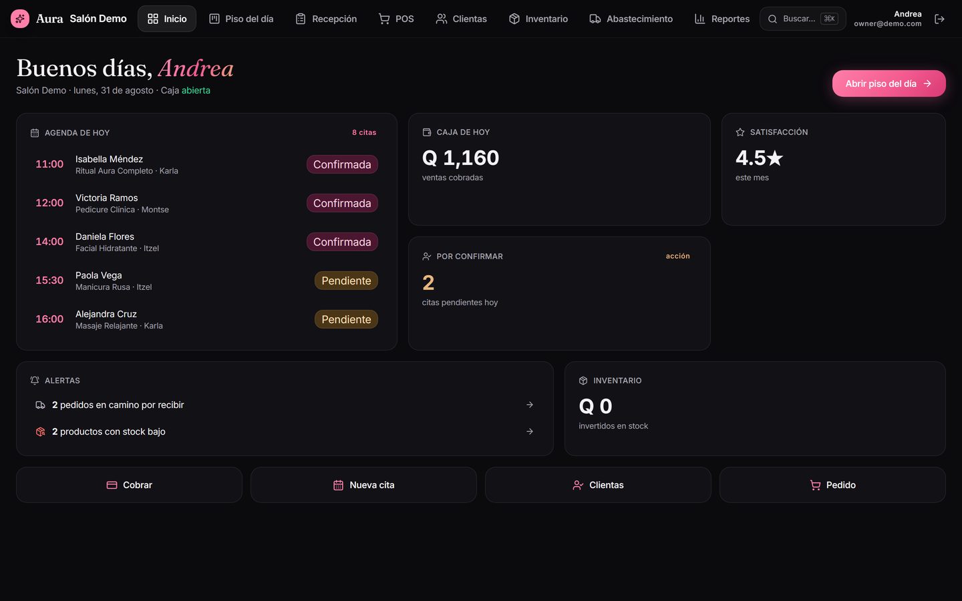Viewport: 962px width, 601px height.
Task: Click Abrir piso del día button
Action: tap(889, 83)
